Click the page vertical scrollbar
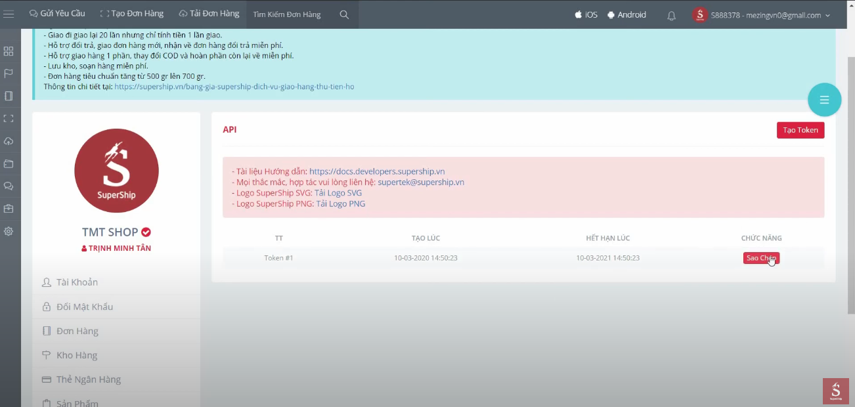Viewport: 855px width, 407px height. click(x=850, y=186)
